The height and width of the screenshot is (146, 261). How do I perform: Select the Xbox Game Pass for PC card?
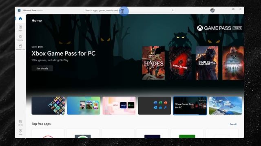[x=190, y=105]
